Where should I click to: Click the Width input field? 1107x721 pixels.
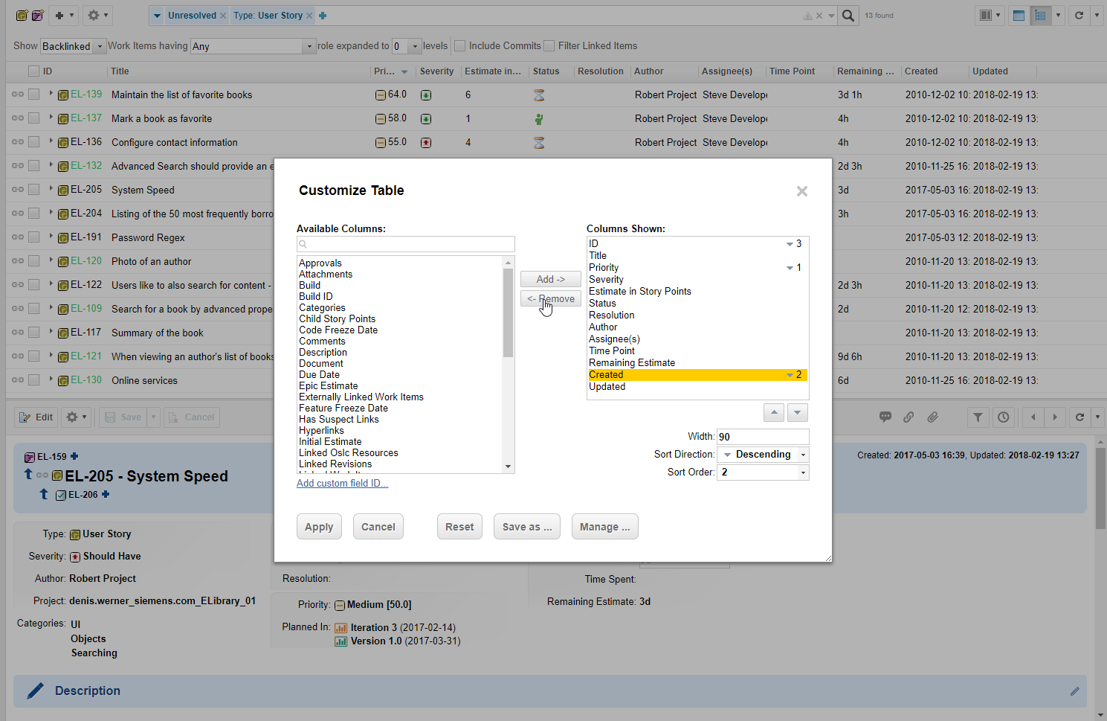click(763, 437)
